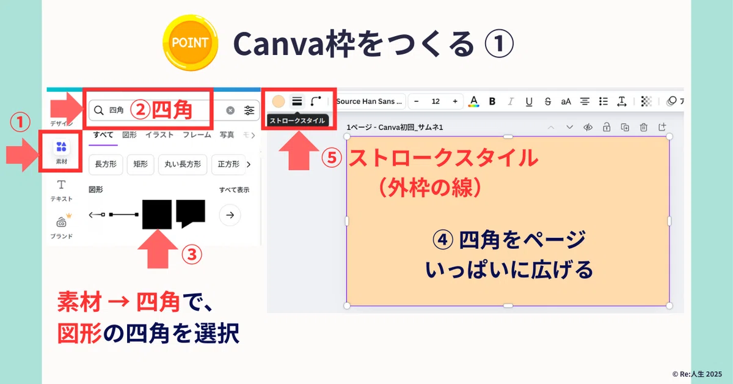Open the search filter sliders icon

tap(249, 111)
